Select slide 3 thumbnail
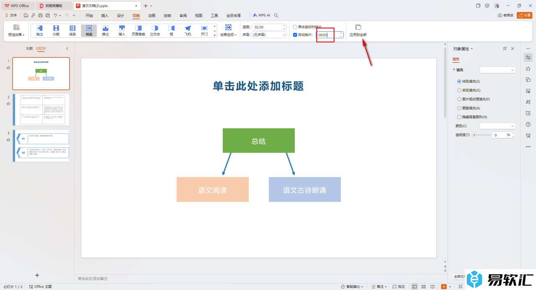 pos(41,146)
